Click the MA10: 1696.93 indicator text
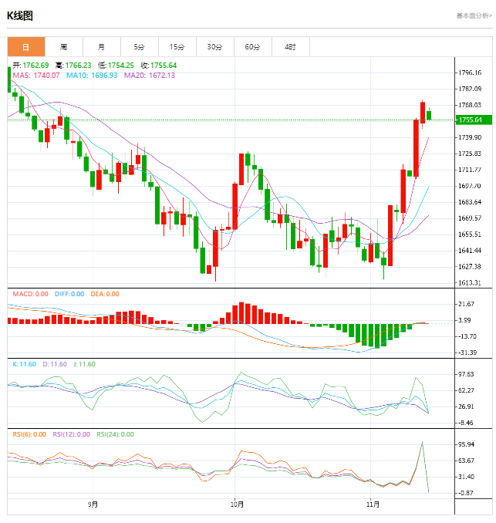The image size is (496, 523). click(x=92, y=76)
